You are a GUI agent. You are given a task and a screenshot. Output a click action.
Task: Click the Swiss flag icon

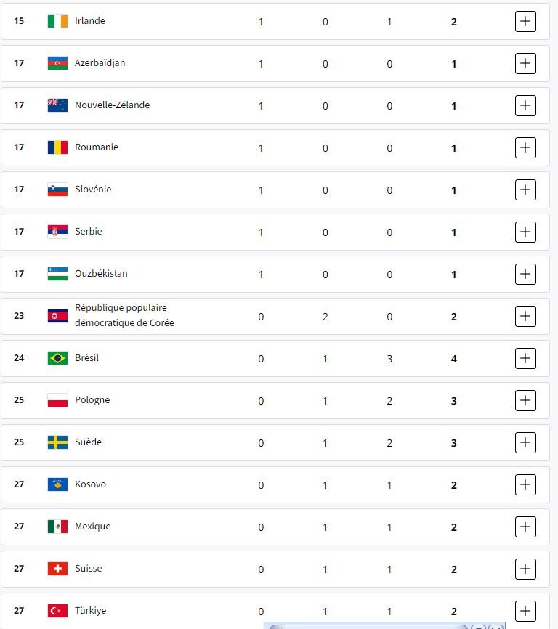tap(57, 569)
